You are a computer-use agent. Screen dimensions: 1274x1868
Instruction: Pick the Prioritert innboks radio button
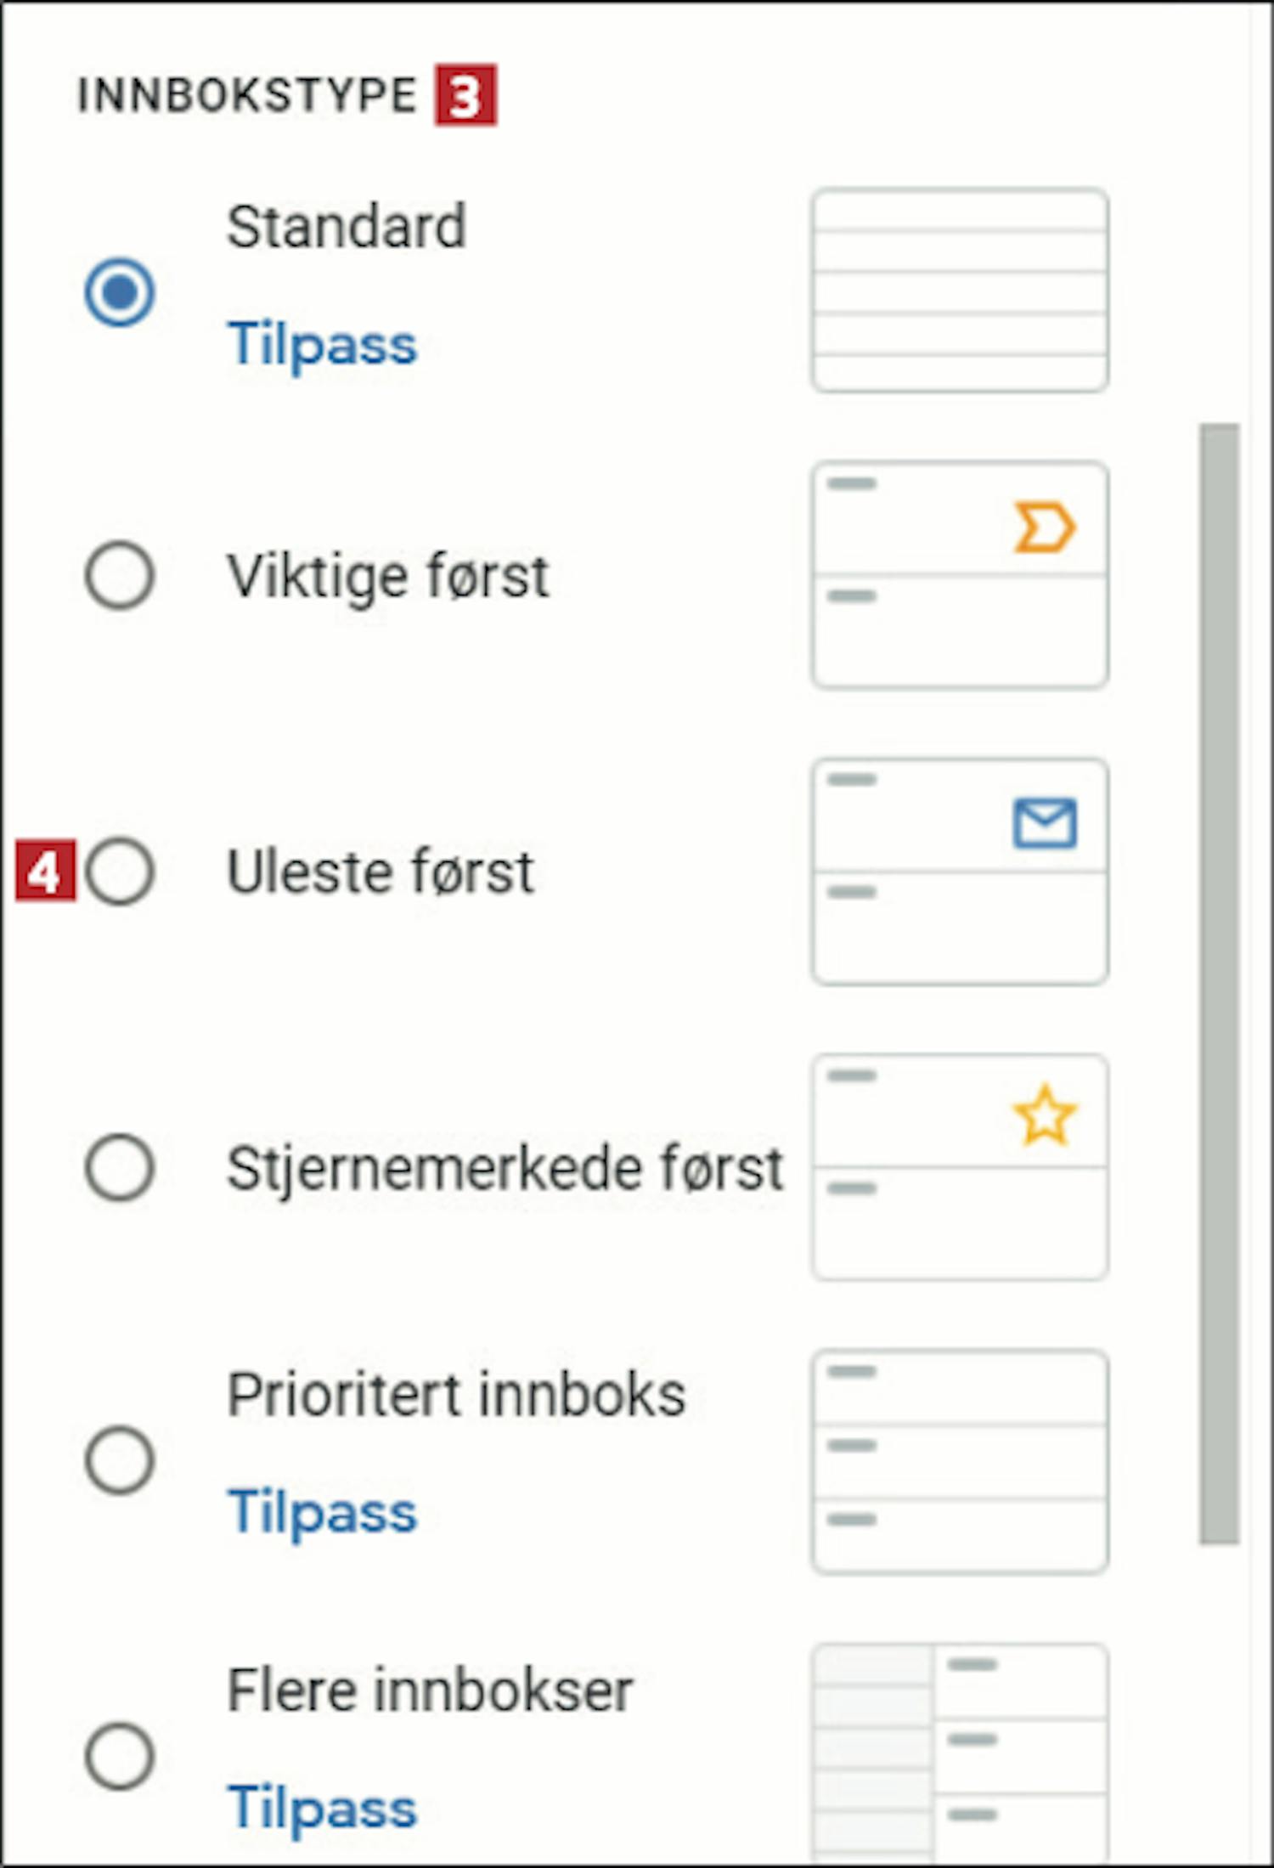[120, 1459]
